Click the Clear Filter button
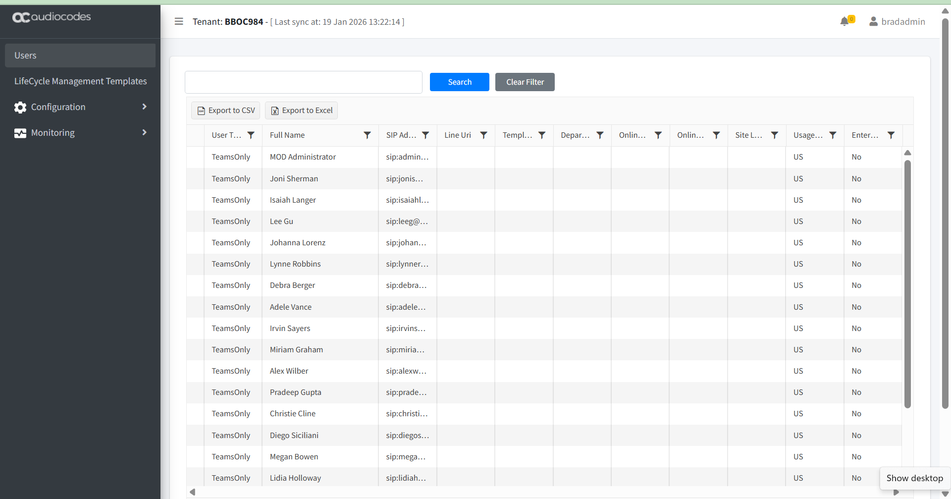The width and height of the screenshot is (951, 499). [x=525, y=82]
